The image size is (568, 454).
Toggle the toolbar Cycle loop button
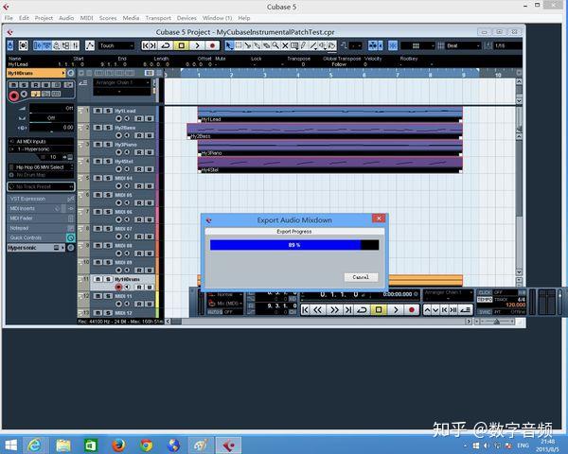pyautogui.click(x=166, y=45)
